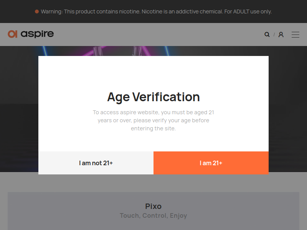This screenshot has width=307, height=230.
Task: Click the "Age Verification" heading
Action: pos(153,97)
